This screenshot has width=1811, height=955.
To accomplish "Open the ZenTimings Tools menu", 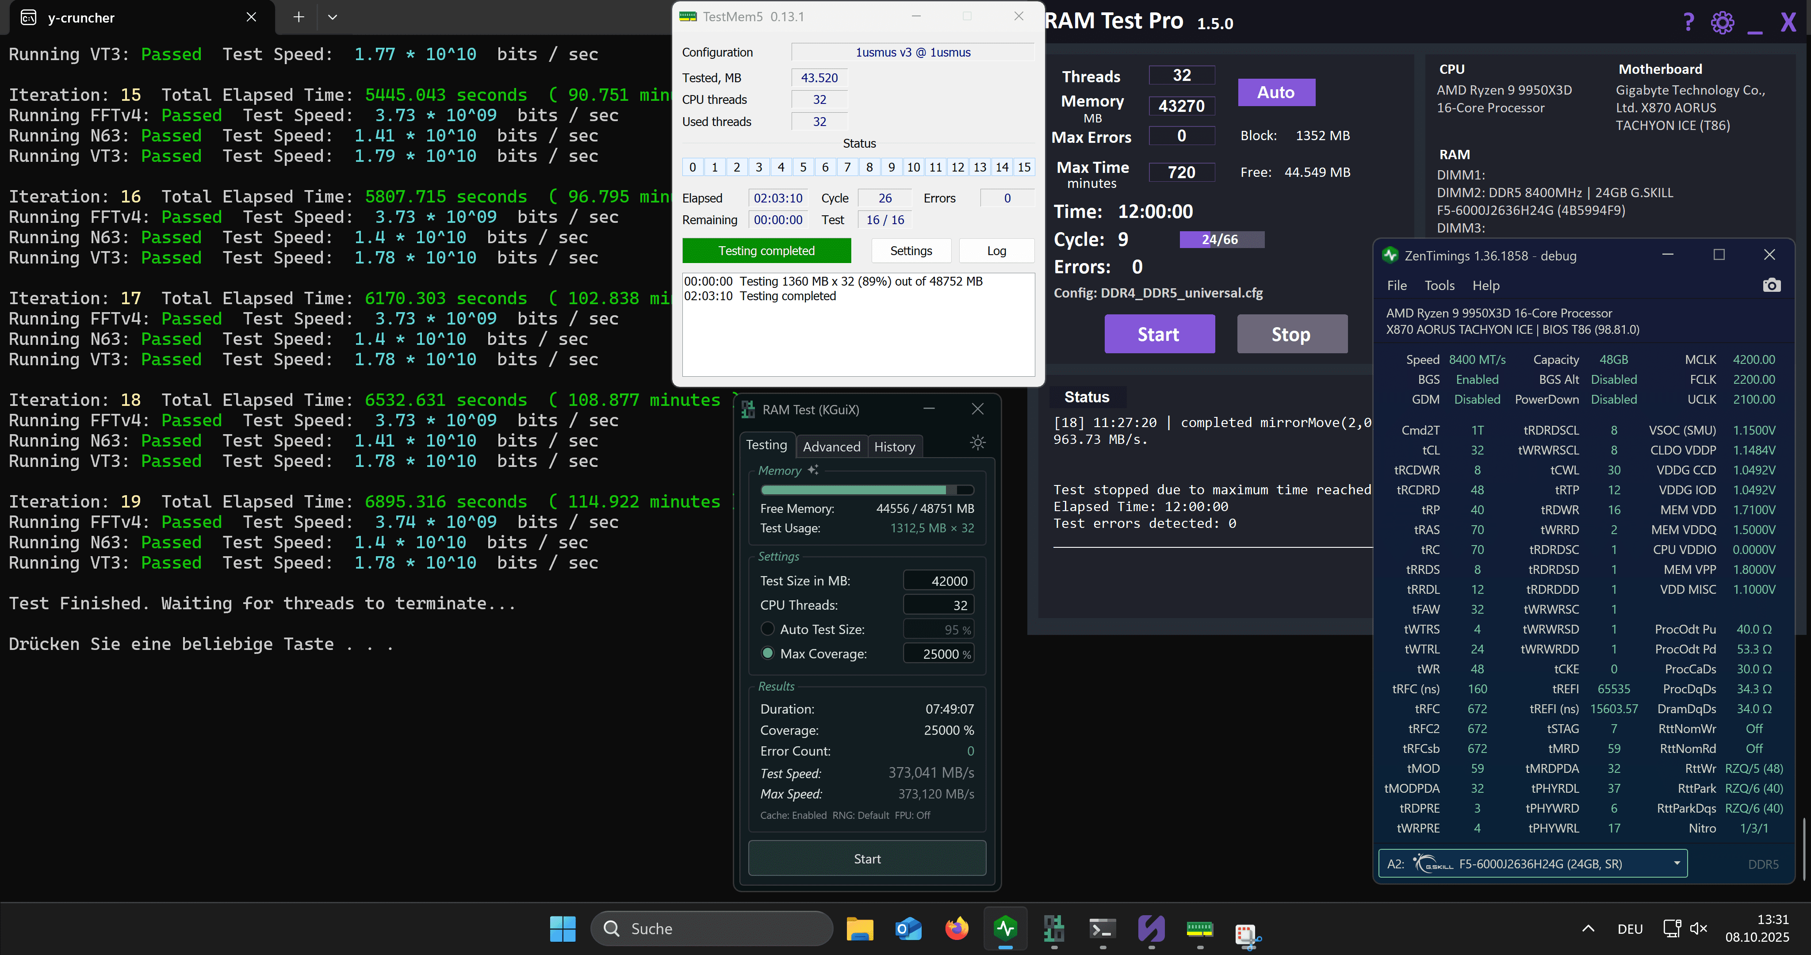I will [1439, 285].
